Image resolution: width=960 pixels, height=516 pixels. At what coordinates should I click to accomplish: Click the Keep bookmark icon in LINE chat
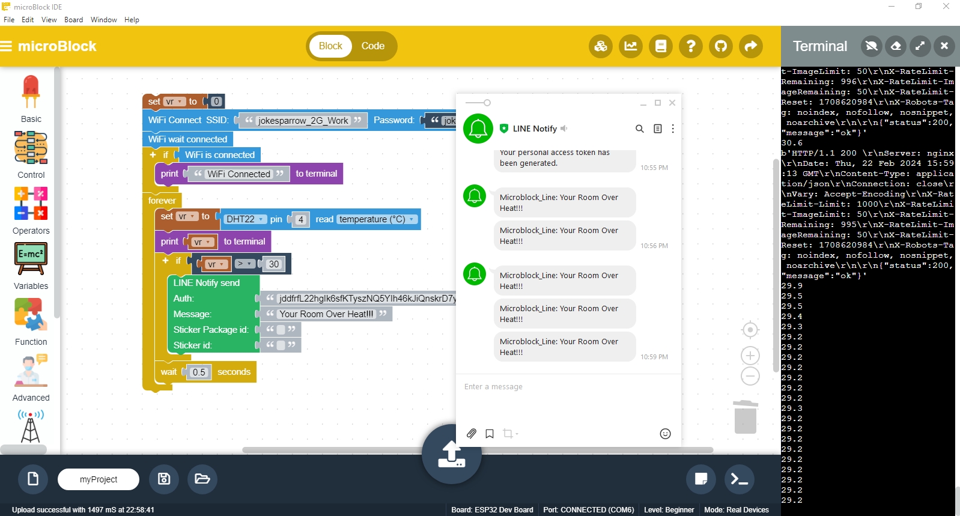[x=490, y=434]
